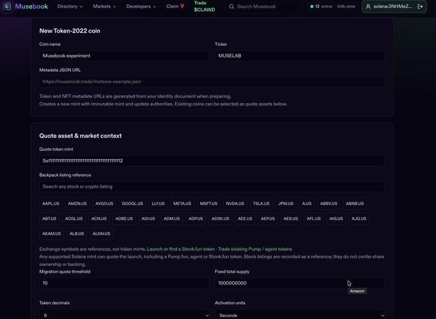Select the AIG.US listing chip

click(336, 218)
